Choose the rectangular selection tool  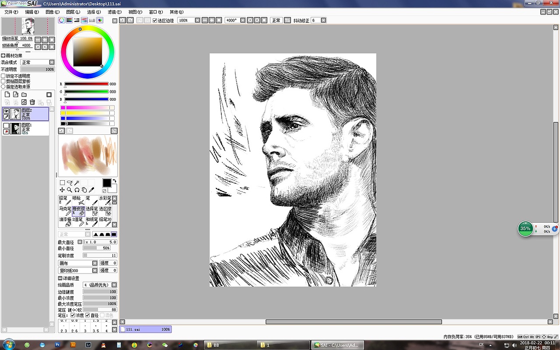(62, 183)
